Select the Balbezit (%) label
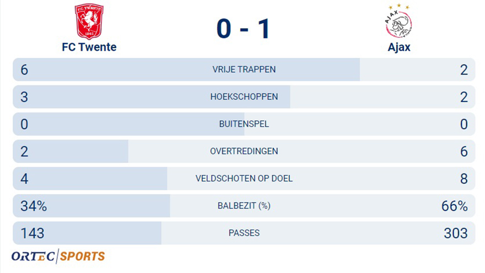 [244, 206]
